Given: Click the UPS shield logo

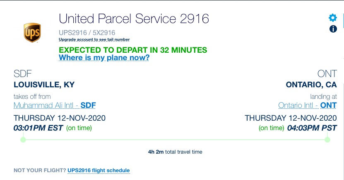Looking at the screenshot, I should [32, 33].
